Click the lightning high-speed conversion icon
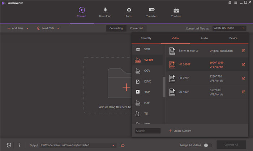The height and width of the screenshot is (151, 253). click(19, 145)
